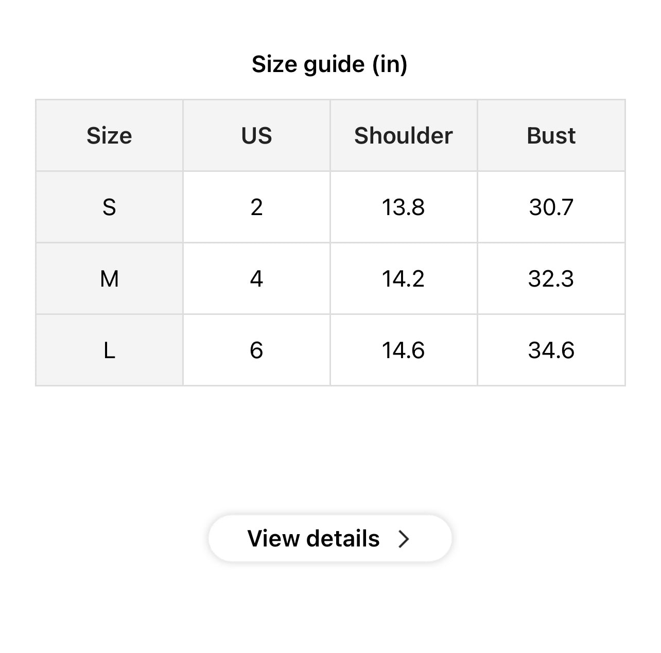Click the "View details" text label
Viewport: 661px width, 653px height.
314,539
